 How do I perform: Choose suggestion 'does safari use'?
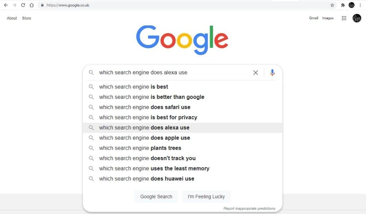(x=183, y=107)
